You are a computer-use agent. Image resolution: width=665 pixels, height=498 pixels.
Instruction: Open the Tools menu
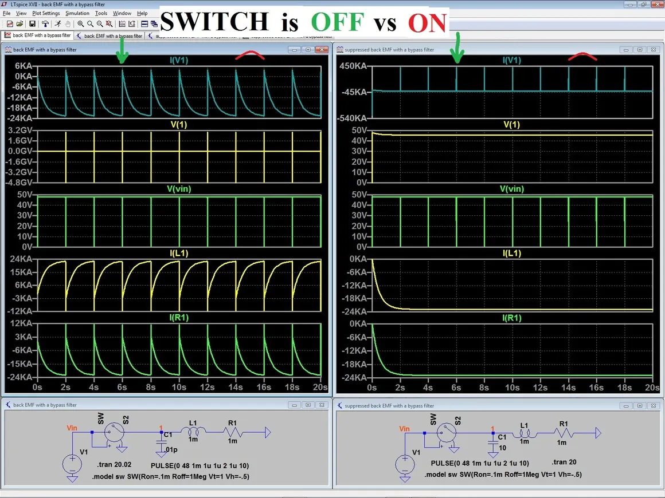point(101,13)
